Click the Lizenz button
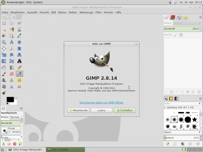Image resolution: width=203 pixels, height=152 pixels. point(101,110)
